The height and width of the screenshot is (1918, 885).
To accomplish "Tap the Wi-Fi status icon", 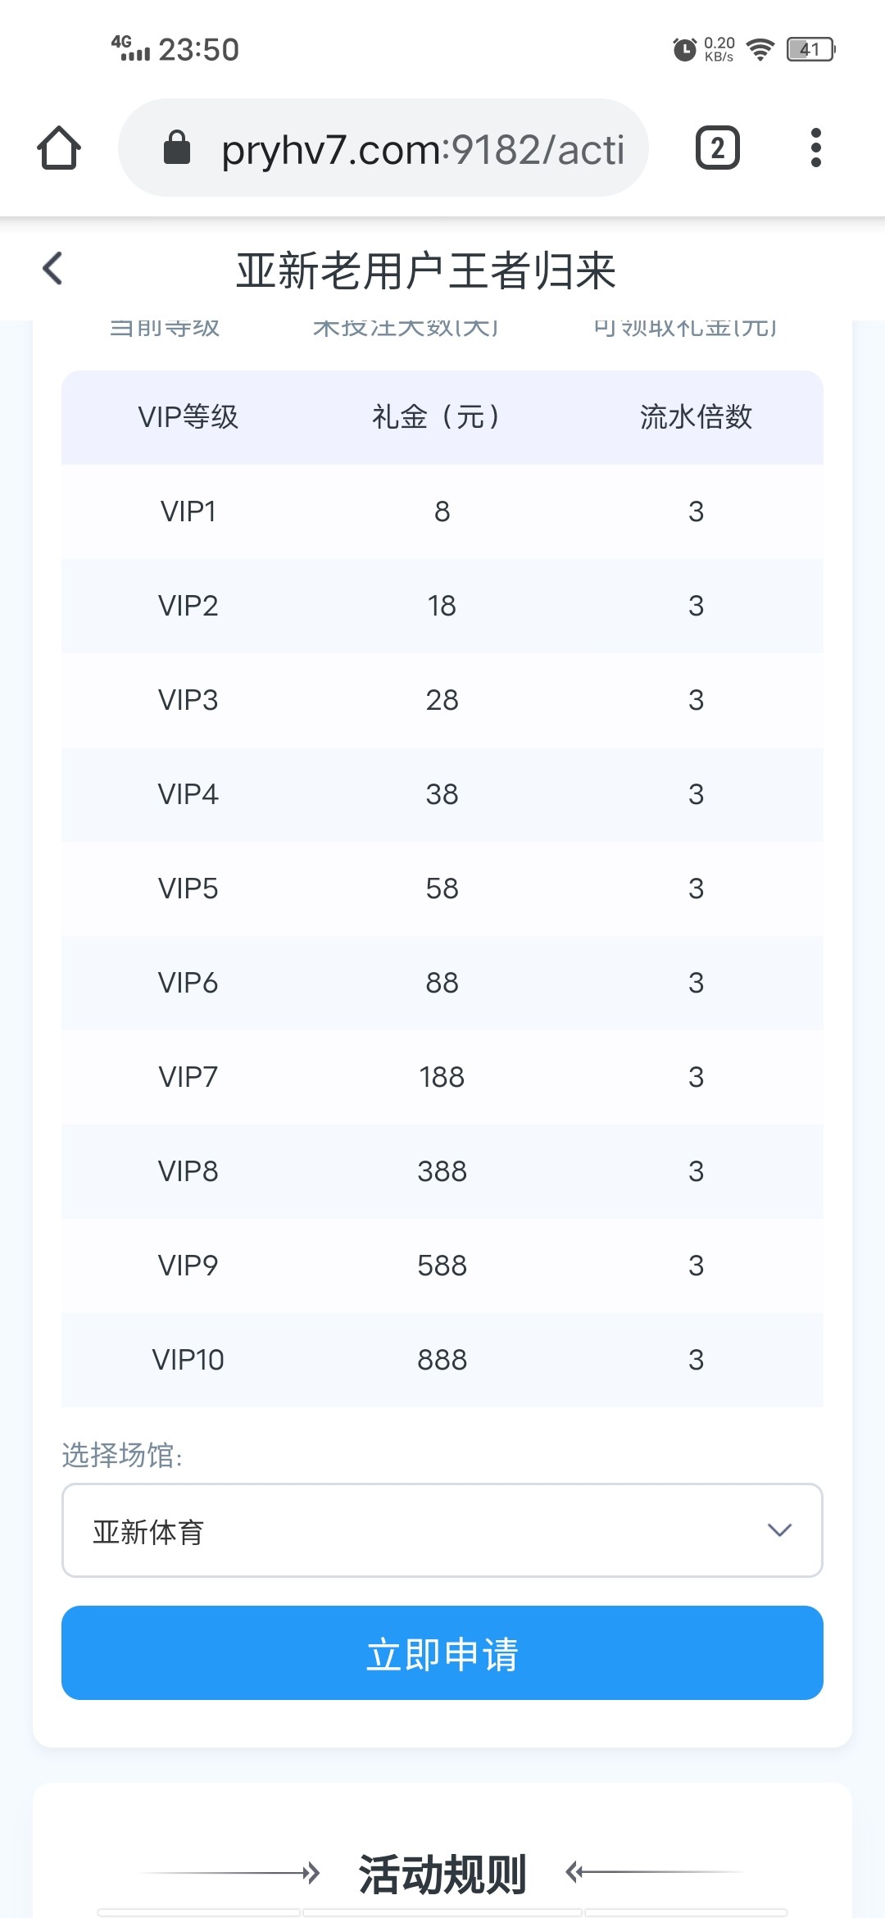I will click(x=760, y=49).
